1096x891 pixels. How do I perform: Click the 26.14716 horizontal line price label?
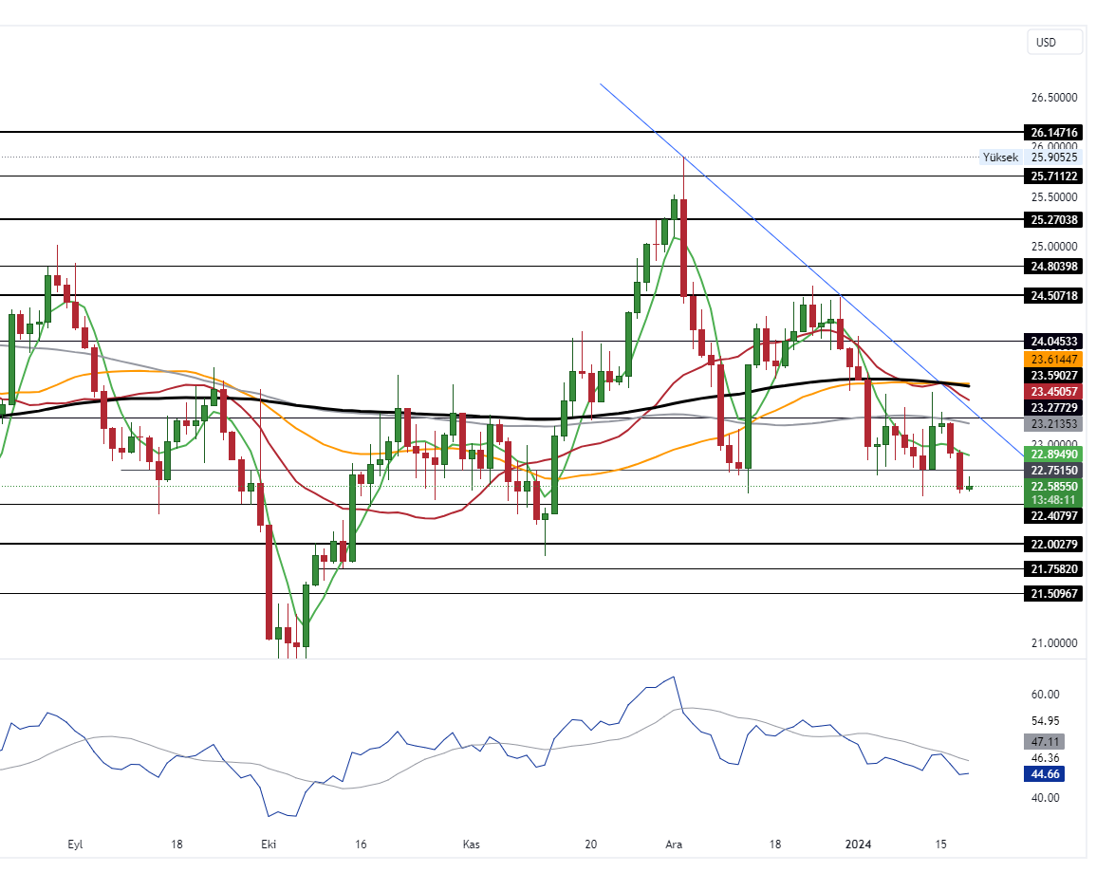click(1054, 132)
